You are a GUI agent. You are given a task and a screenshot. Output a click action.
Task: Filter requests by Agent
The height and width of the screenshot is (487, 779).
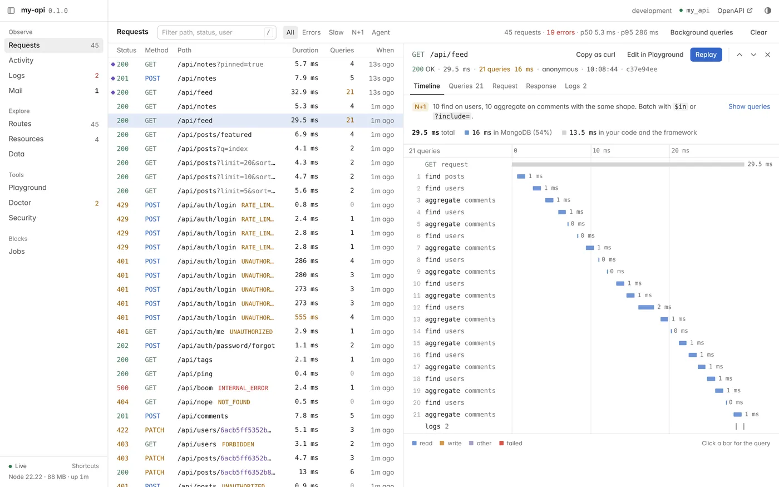pos(381,32)
